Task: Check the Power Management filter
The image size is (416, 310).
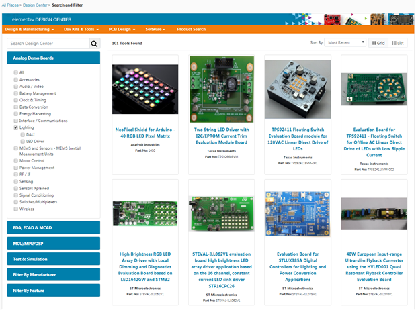Action: click(16, 168)
